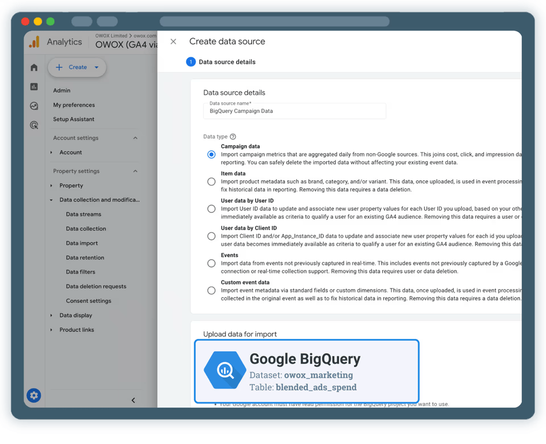
Task: Click the Admin gear icon
Action: [x=34, y=395]
